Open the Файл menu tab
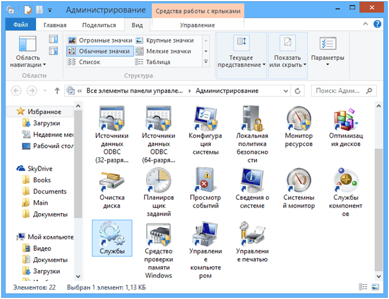Viewport: 389px width, 299px height. 21,25
